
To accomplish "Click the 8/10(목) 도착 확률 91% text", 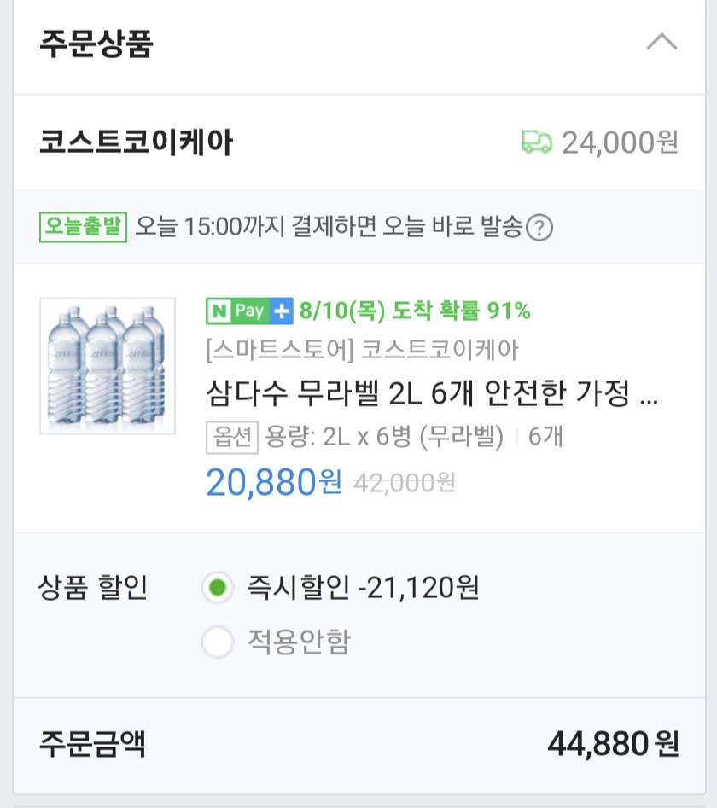I will click(415, 311).
